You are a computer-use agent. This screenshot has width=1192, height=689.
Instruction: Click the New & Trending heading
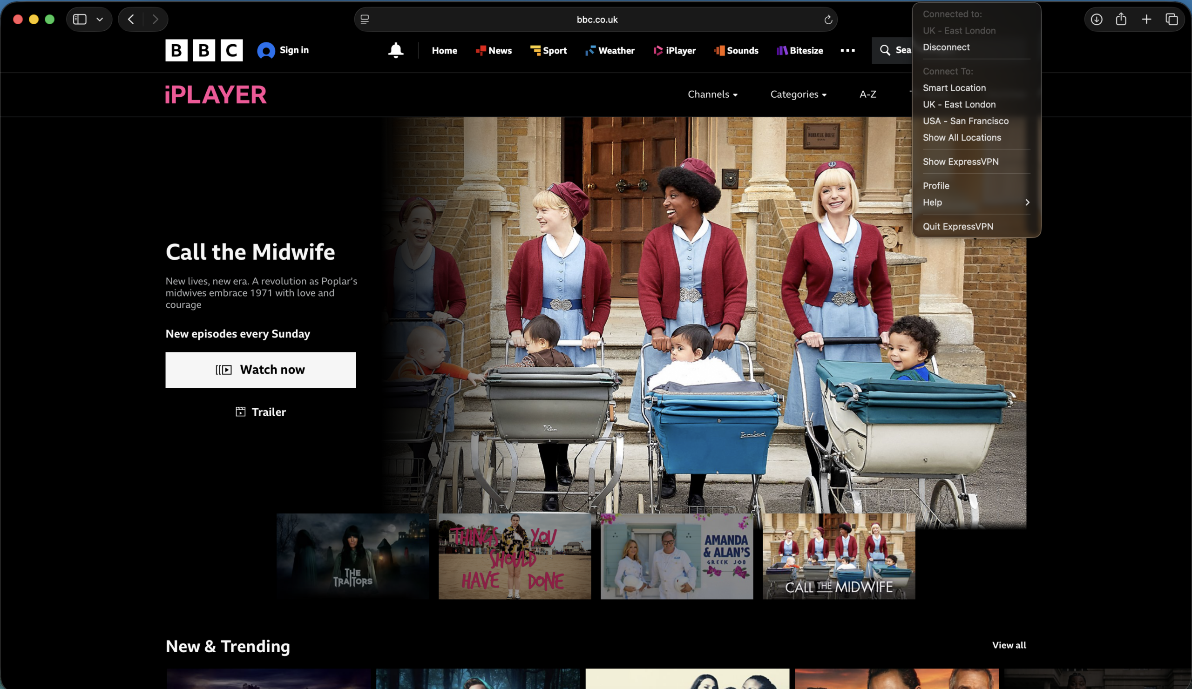228,646
